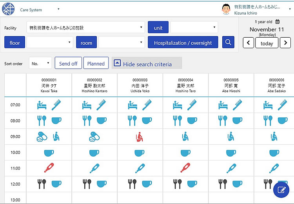Screen dimensions: 294x204
Task: Click the 07:00 time row label
Action: [15, 105]
